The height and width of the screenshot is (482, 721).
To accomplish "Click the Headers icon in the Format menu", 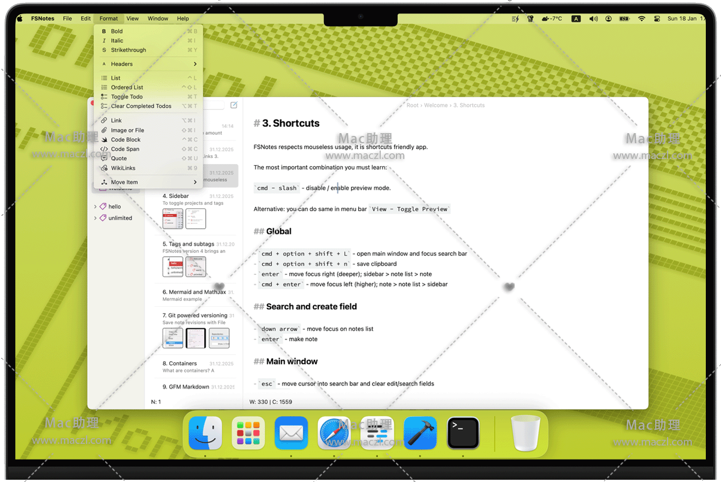I will tap(104, 64).
